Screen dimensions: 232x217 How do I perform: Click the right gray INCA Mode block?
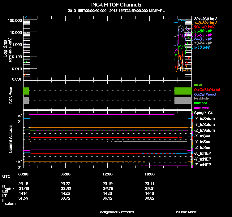click(183, 100)
